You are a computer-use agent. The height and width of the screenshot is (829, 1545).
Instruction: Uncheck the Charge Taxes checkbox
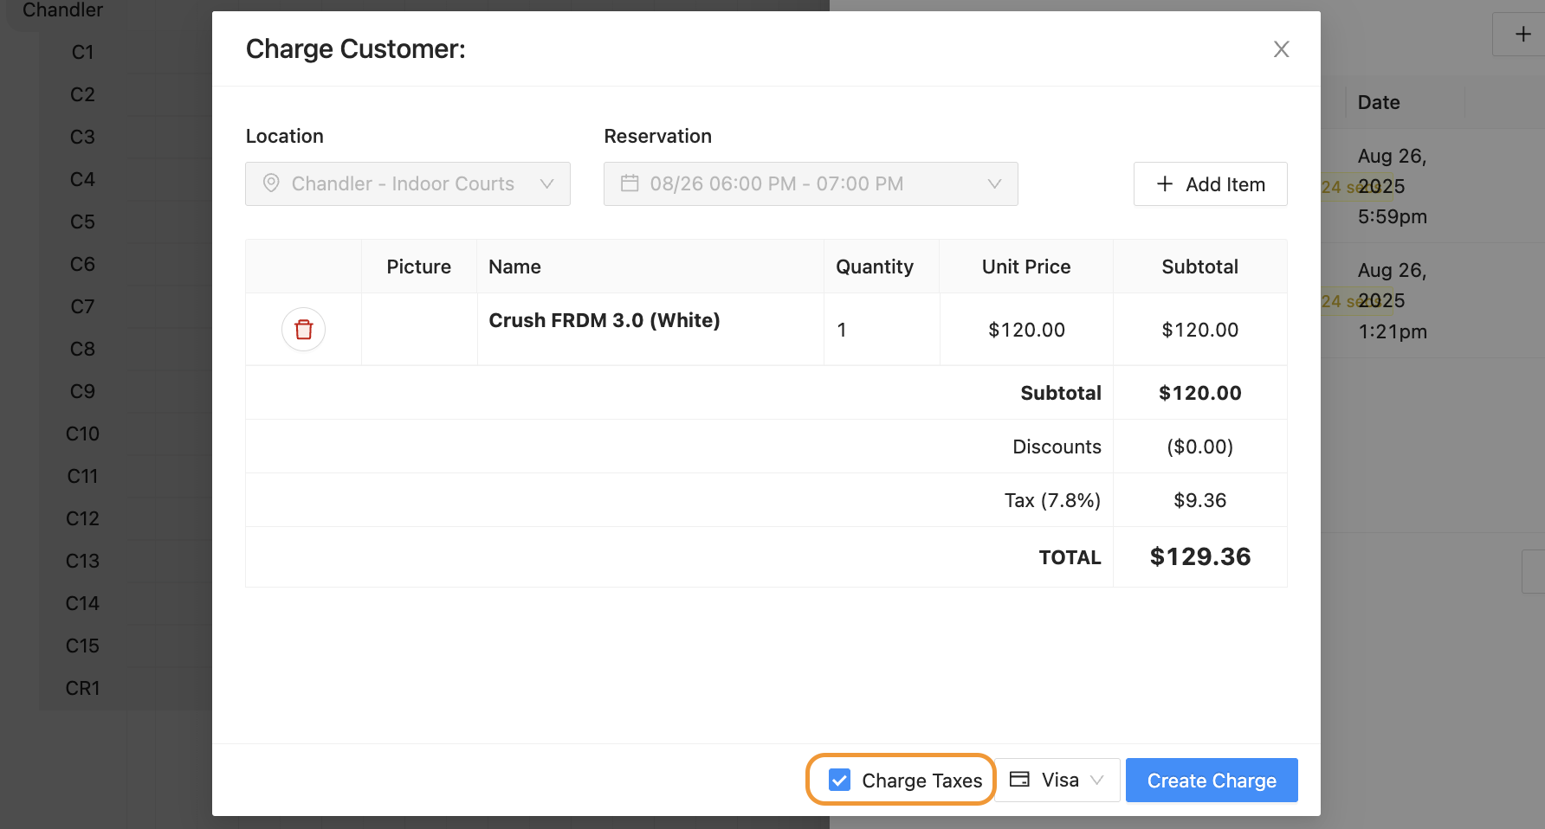839,781
